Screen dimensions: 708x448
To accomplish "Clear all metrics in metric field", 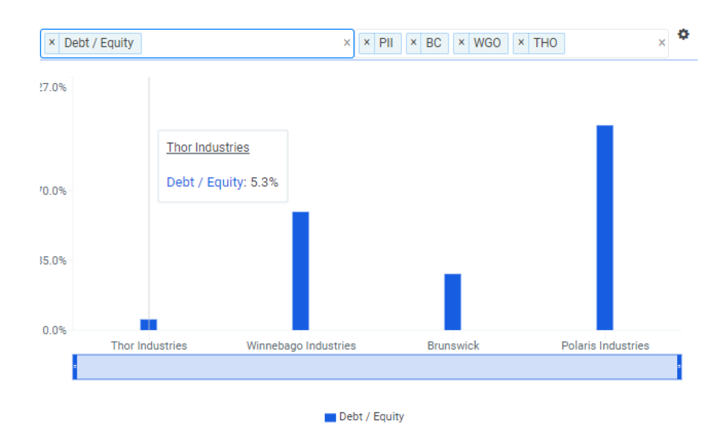I will coord(347,43).
